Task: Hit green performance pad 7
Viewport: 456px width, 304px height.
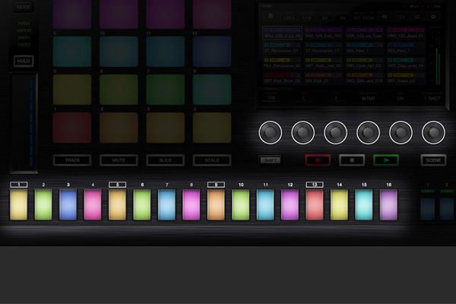Action: [x=165, y=90]
